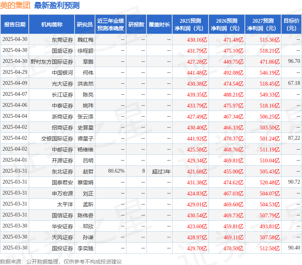302x265 pixels.
Task: Click the 2025-04-01 report date
Action: pyautogui.click(x=15, y=160)
